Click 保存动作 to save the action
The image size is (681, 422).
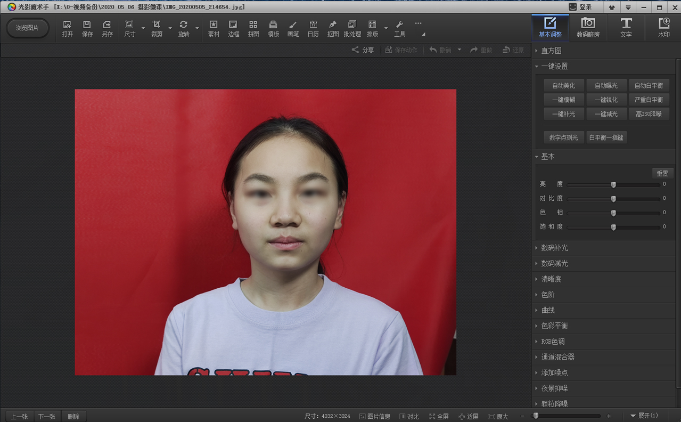tap(401, 50)
